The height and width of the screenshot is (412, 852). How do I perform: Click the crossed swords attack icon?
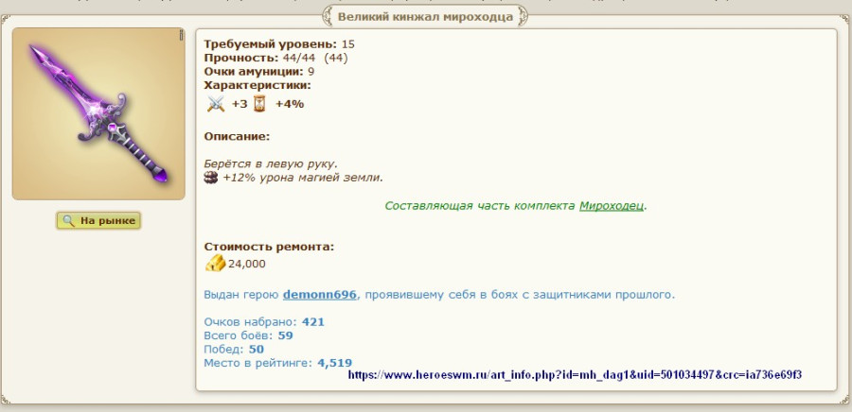click(x=217, y=104)
